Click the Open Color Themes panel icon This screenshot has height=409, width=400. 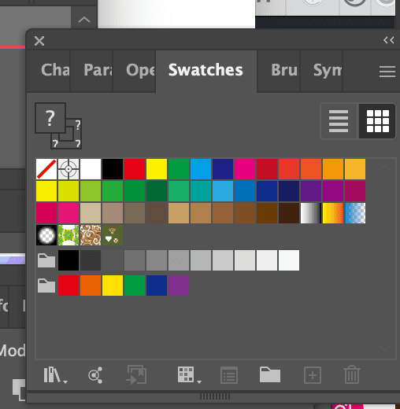[95, 375]
